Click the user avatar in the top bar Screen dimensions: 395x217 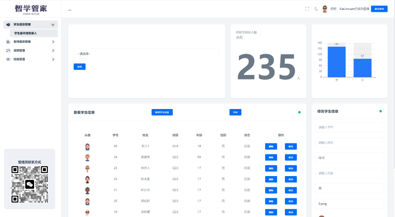pos(325,9)
